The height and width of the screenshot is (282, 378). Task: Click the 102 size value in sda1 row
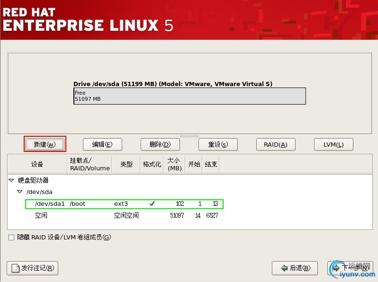[180, 204]
